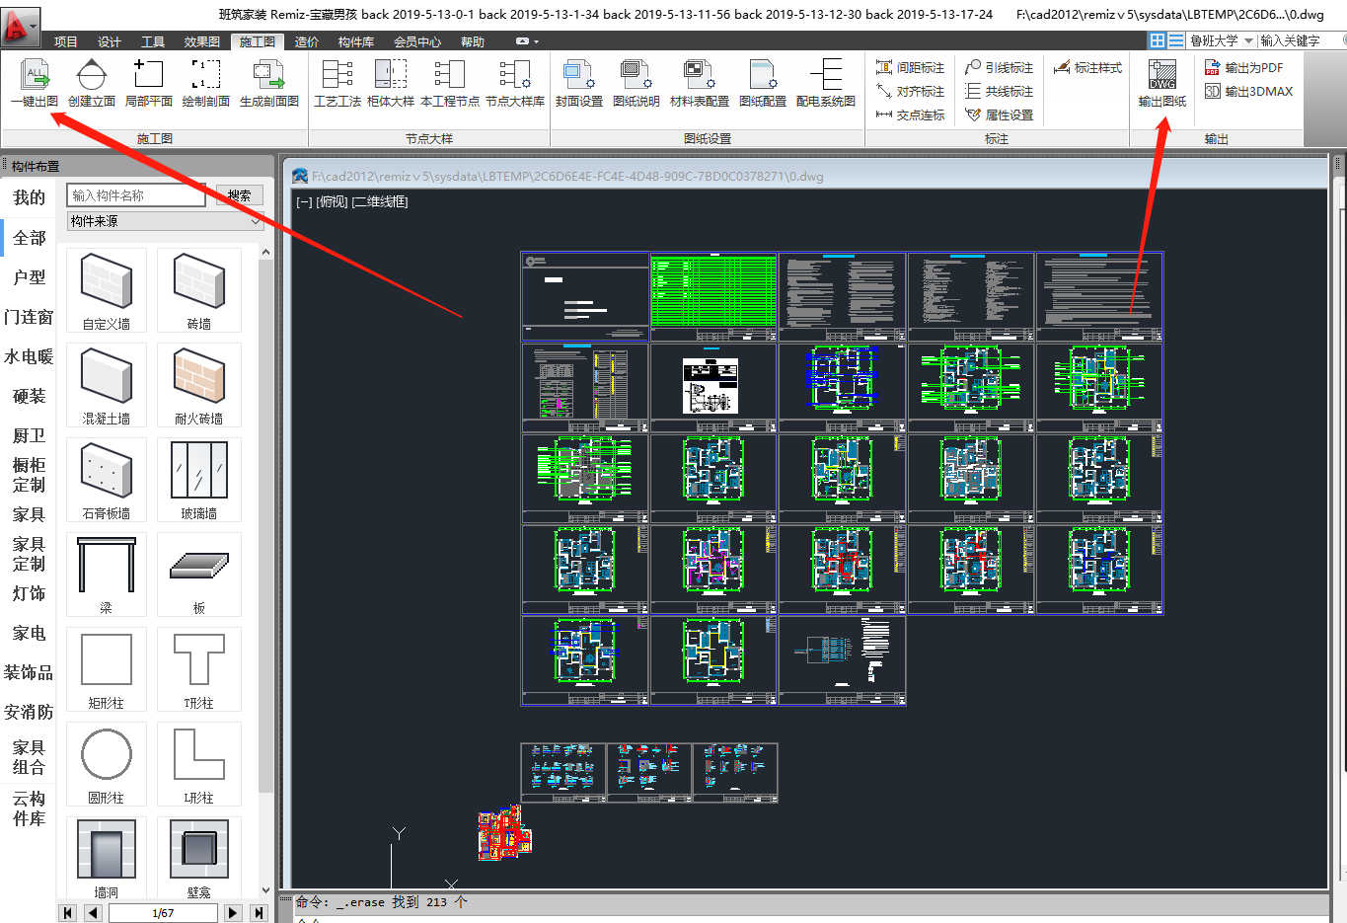This screenshot has width=1347, height=923.
Task: Select the 对齐标注 aligned dimension tool
Action: pyautogui.click(x=910, y=92)
